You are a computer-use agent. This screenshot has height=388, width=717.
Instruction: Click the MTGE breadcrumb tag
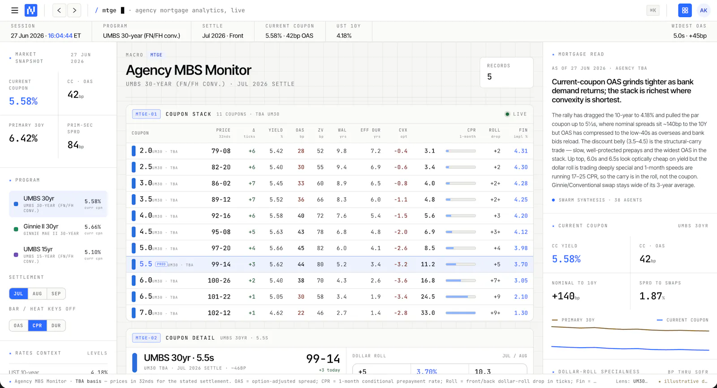click(x=156, y=55)
